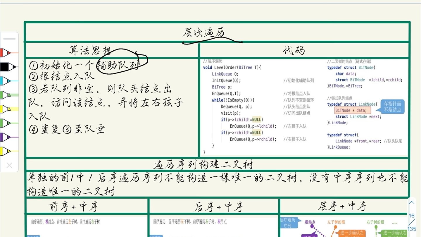Click the //队头结点出队 comment

coord(297,107)
